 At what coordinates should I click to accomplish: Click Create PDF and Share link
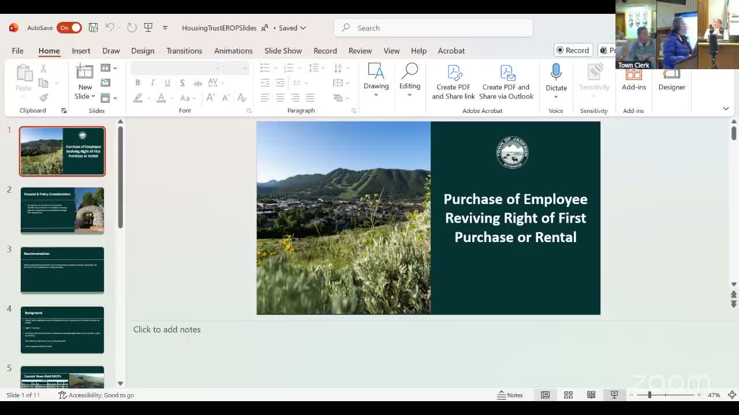(x=453, y=81)
